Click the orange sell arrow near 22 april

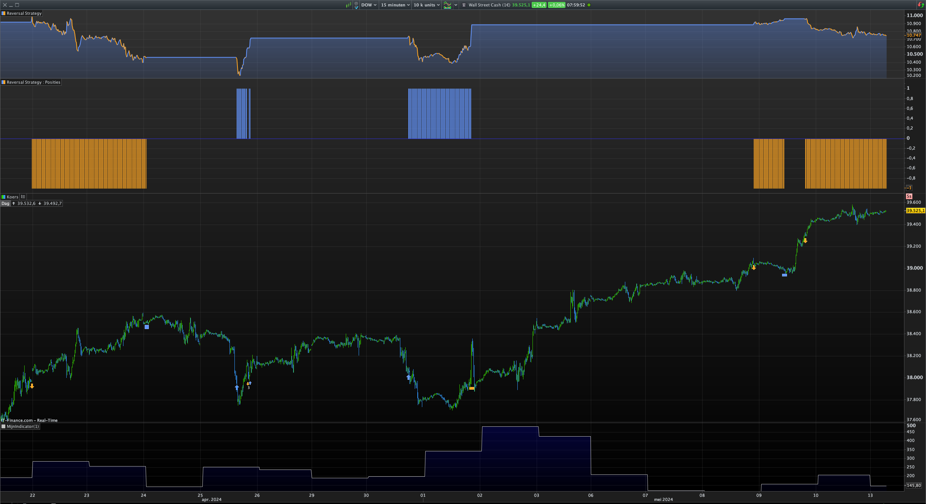point(32,386)
